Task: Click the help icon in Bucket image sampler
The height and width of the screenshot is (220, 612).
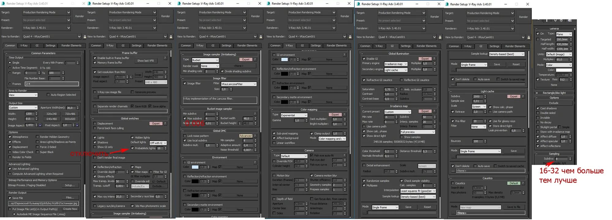Action: point(255,114)
